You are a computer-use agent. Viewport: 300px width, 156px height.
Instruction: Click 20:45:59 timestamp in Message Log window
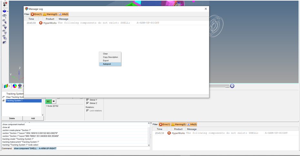[x=31, y=23]
